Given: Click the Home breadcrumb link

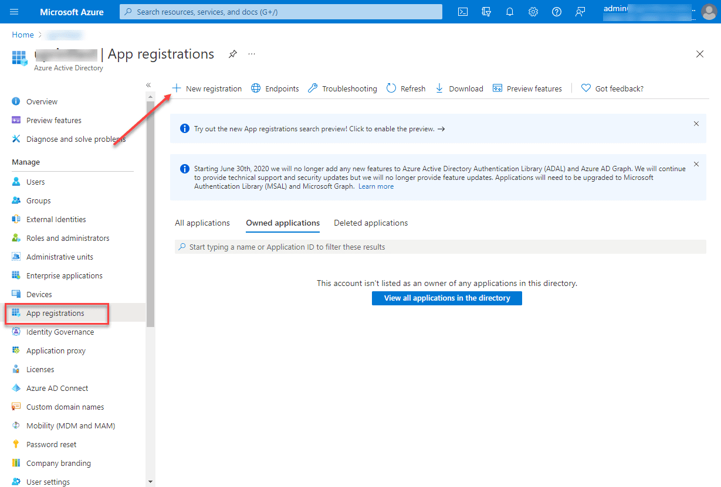Looking at the screenshot, I should tap(23, 35).
